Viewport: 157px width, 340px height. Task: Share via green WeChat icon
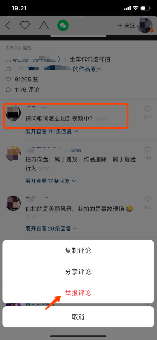click(x=63, y=25)
